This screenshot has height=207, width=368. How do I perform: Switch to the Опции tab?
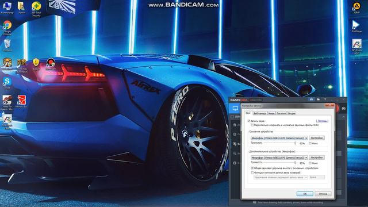pyautogui.click(x=292, y=113)
